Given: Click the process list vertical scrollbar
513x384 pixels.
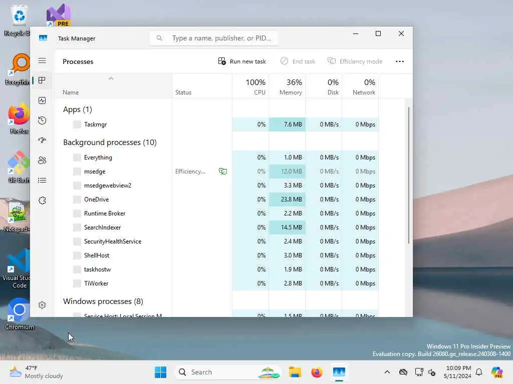Looking at the screenshot, I should coord(409,175).
